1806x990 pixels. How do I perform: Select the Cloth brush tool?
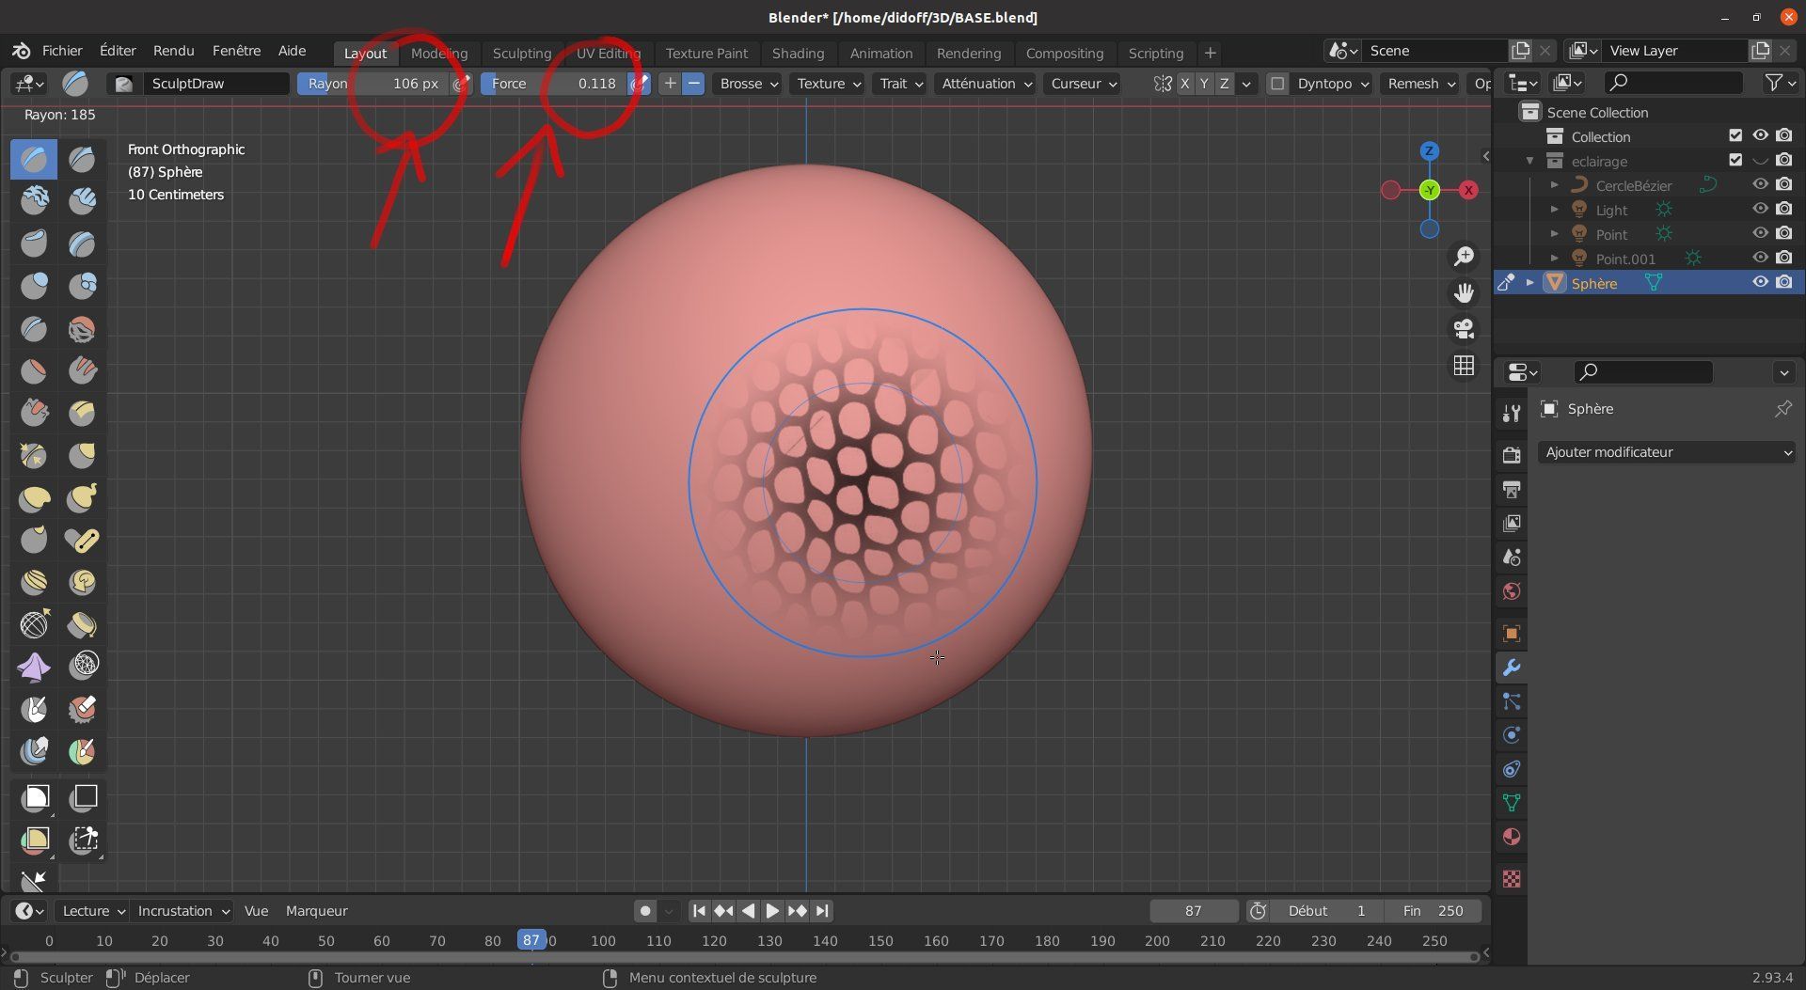tap(35, 667)
